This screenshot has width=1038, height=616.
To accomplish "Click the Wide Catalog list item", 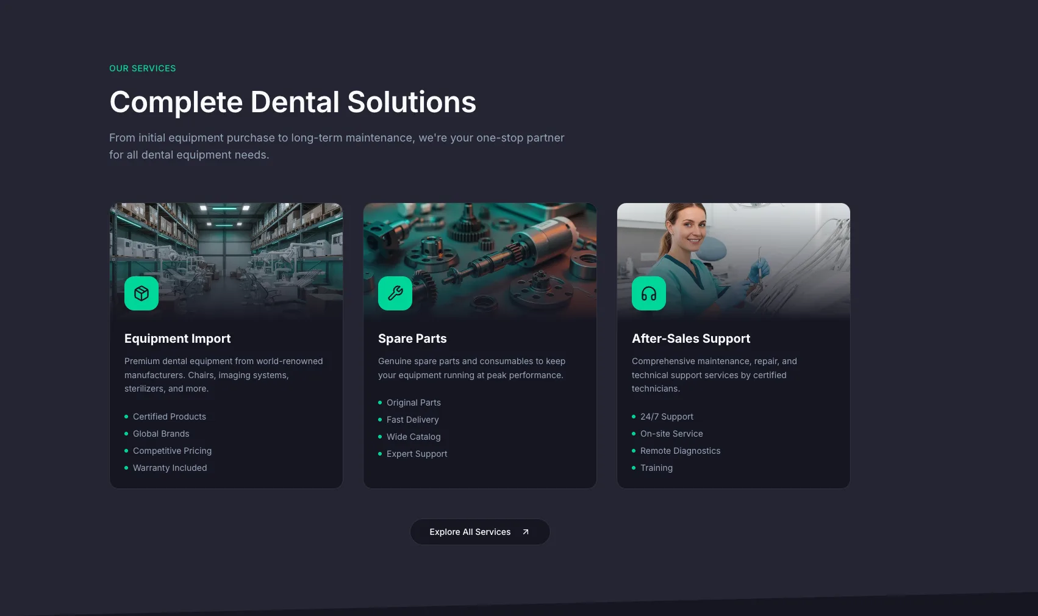I will [x=409, y=437].
